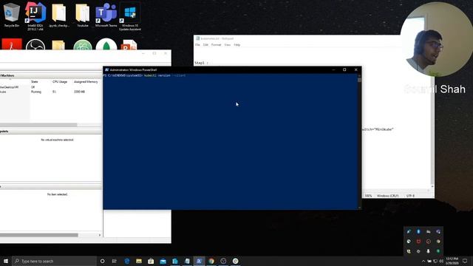
Task: Sort Hyper-V list by Assigned Memory column
Action: tap(86, 82)
